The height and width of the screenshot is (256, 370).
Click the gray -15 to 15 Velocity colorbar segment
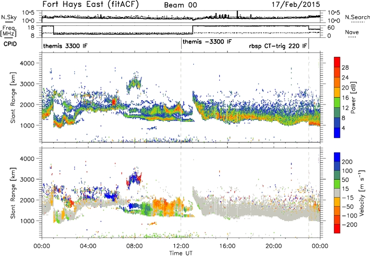tap(337, 193)
